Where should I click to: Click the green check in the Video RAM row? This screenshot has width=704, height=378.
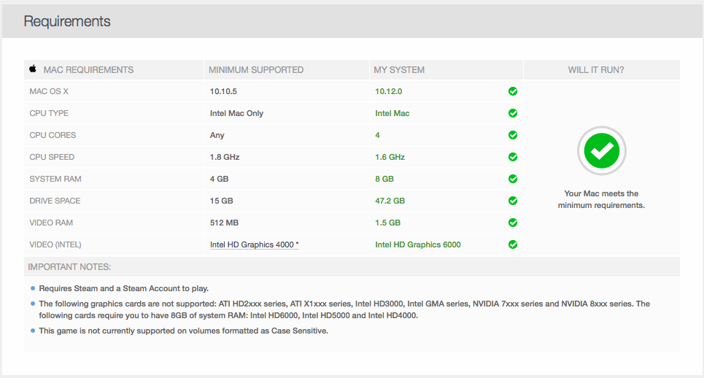click(513, 223)
